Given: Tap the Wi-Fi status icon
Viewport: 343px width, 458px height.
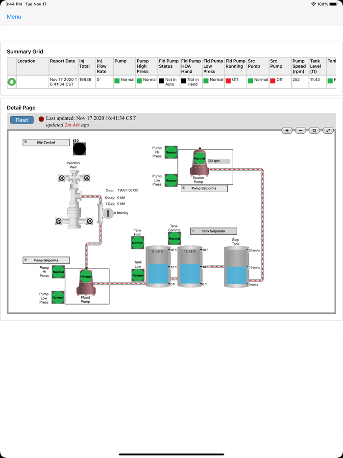Looking at the screenshot, I should pyautogui.click(x=314, y=4).
